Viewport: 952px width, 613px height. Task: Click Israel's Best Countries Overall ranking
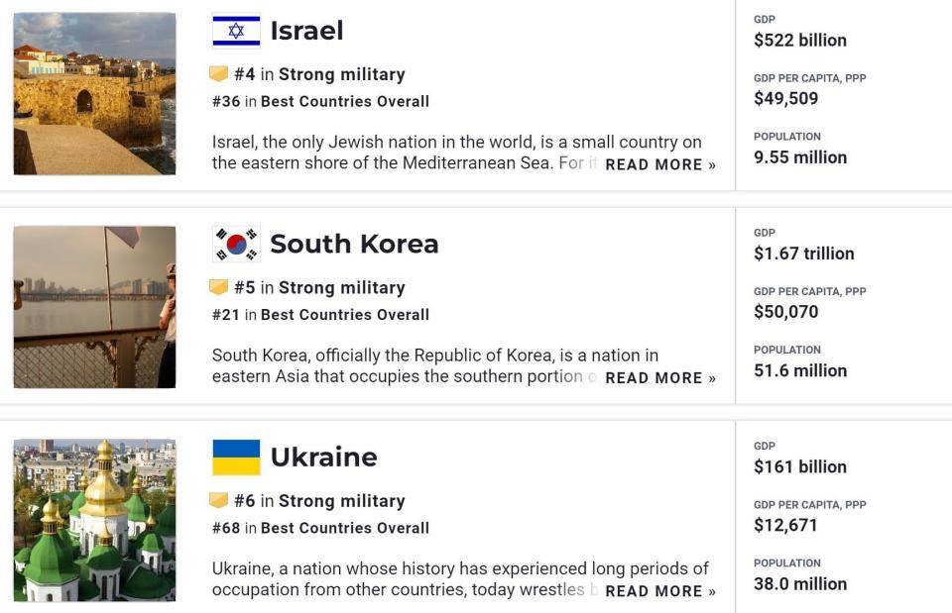click(x=344, y=101)
